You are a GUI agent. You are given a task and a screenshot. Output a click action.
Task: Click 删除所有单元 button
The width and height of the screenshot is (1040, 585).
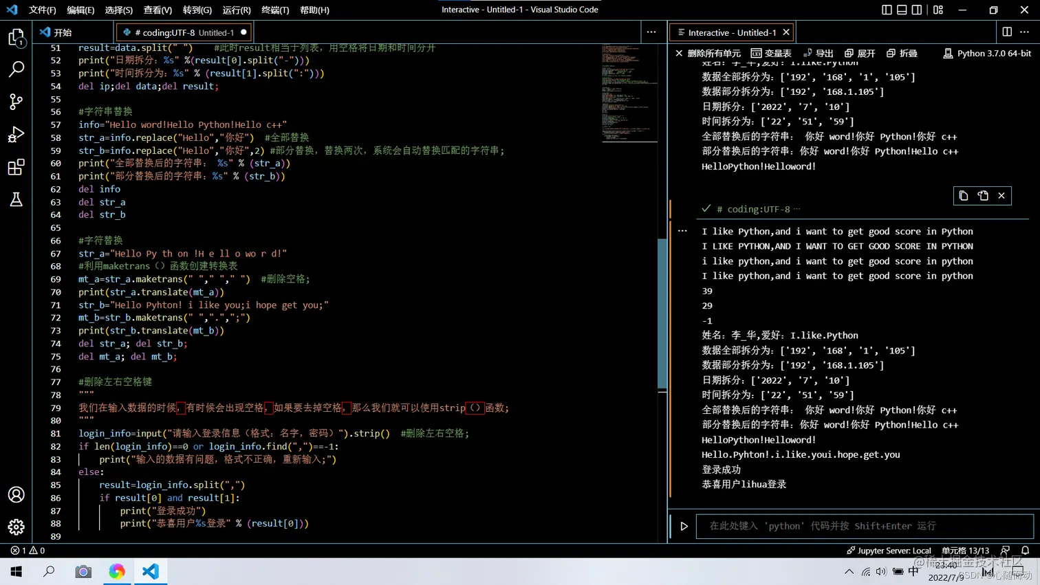(x=708, y=53)
